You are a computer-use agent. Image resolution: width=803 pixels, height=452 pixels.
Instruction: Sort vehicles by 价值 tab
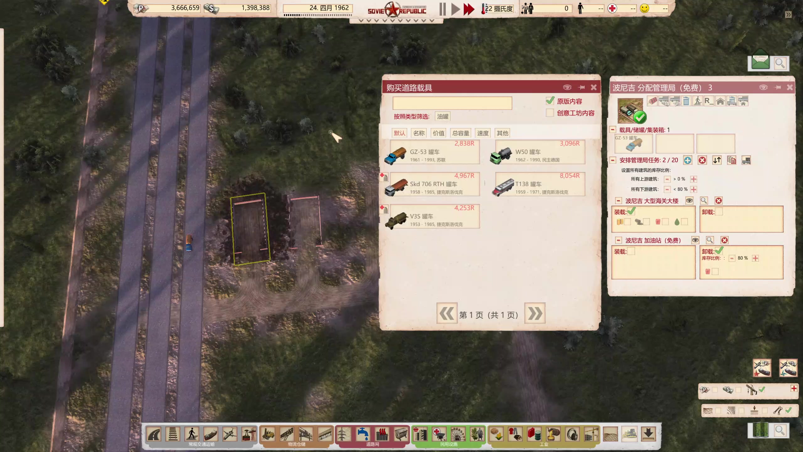click(x=439, y=133)
